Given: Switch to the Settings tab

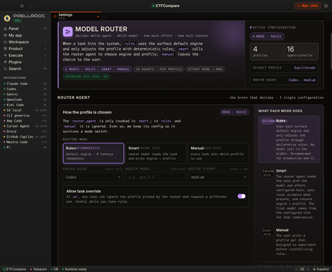Looking at the screenshot, I should click(x=76, y=16).
